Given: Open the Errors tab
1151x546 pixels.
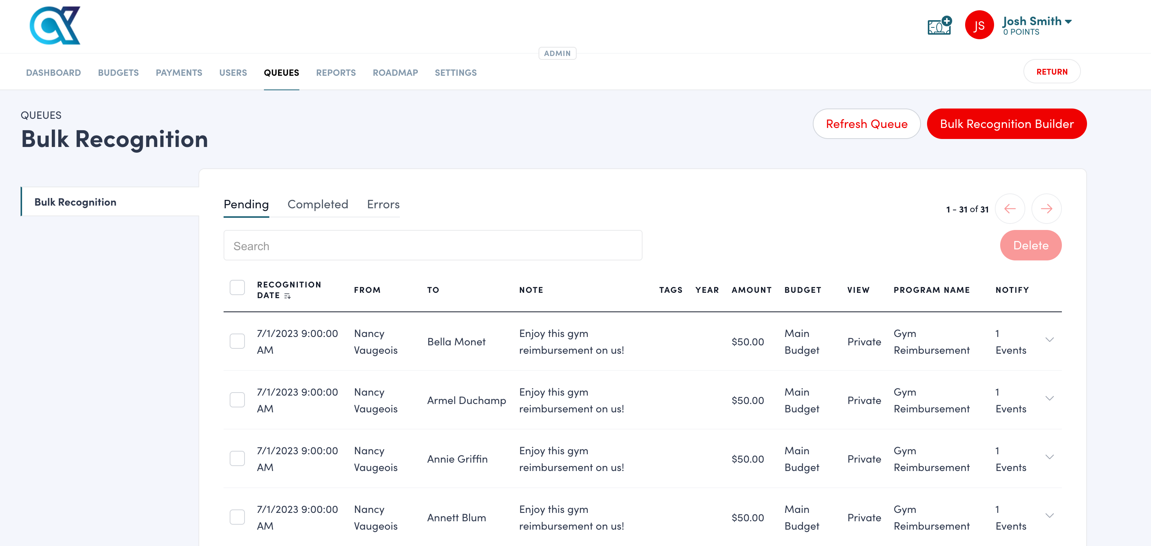Looking at the screenshot, I should (383, 204).
